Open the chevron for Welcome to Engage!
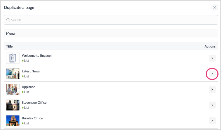The image size is (221, 130). [x=212, y=58]
